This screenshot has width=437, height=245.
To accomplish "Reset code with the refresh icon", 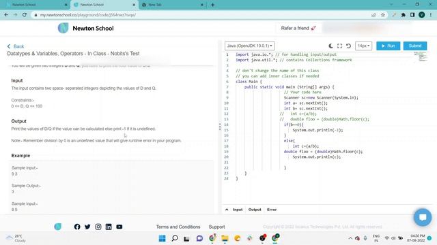I will coord(348,46).
